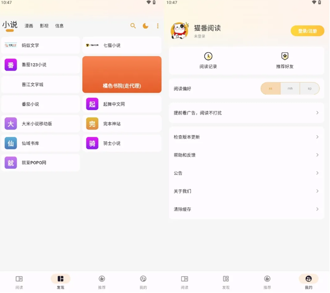This screenshot has height=293, width=330.
Task: Open 推荐 in left screen's bottom bar
Action: 102,282
